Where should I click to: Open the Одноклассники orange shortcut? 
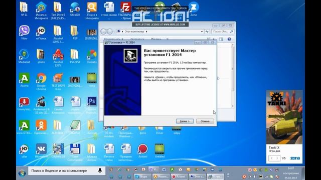point(41,127)
